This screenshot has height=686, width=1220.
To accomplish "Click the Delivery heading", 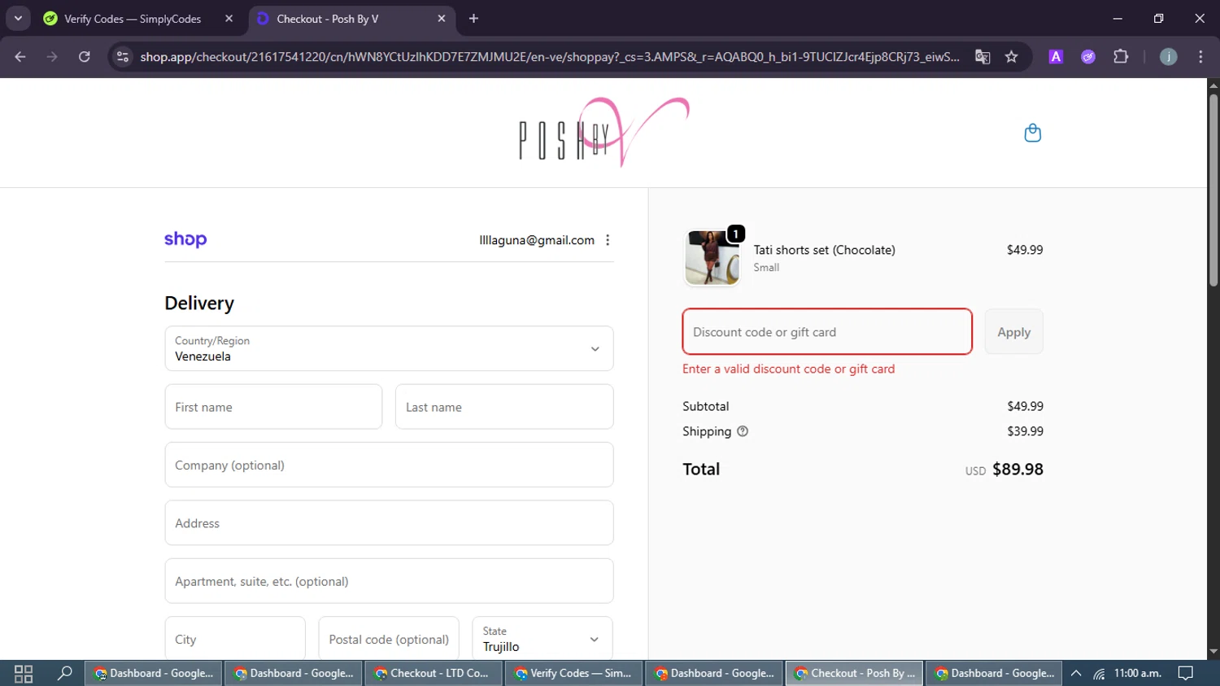I will [199, 304].
